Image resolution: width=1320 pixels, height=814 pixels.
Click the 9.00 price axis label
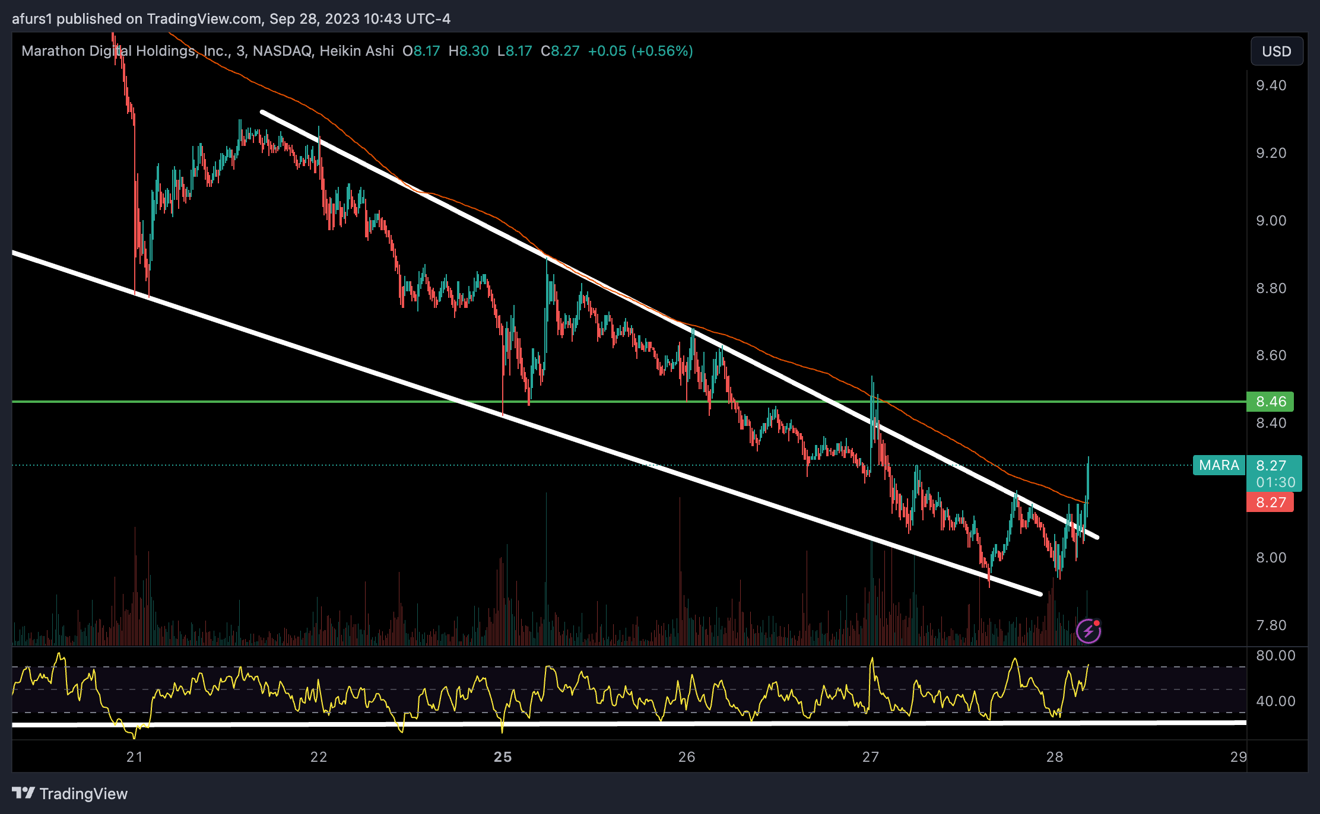[1271, 221]
